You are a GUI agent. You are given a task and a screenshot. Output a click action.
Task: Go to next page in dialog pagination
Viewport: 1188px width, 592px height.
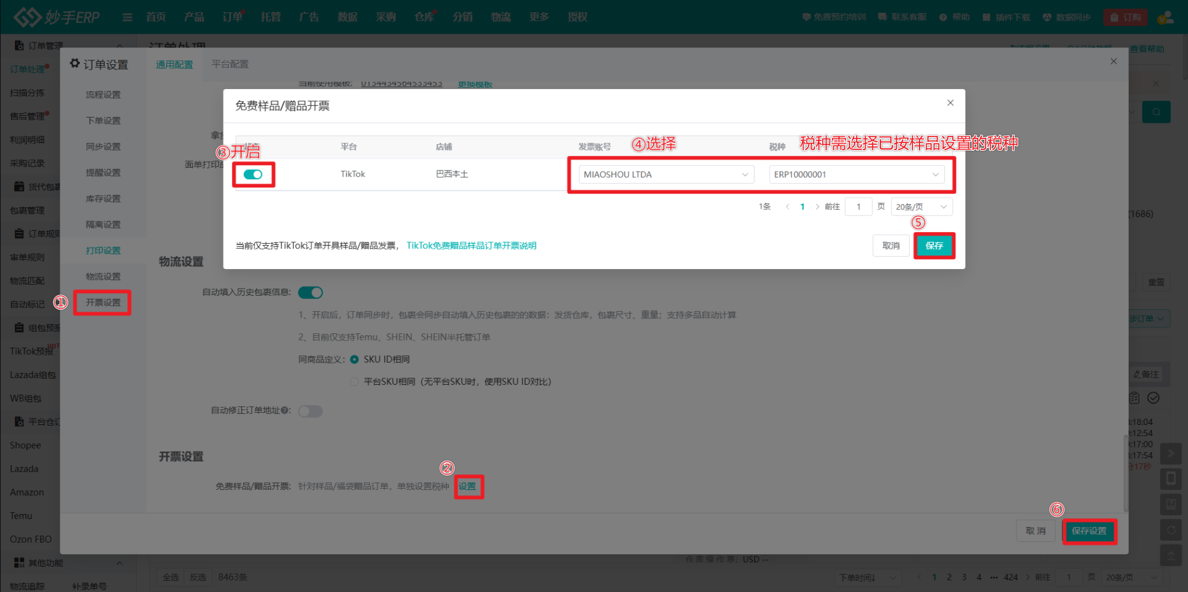click(817, 207)
